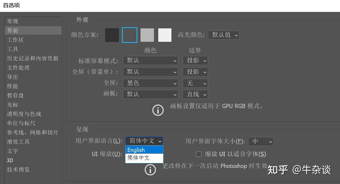Open the 投影 border dropdown for standard screen mode
Image resolution: width=340 pixels, height=184 pixels.
[195, 60]
